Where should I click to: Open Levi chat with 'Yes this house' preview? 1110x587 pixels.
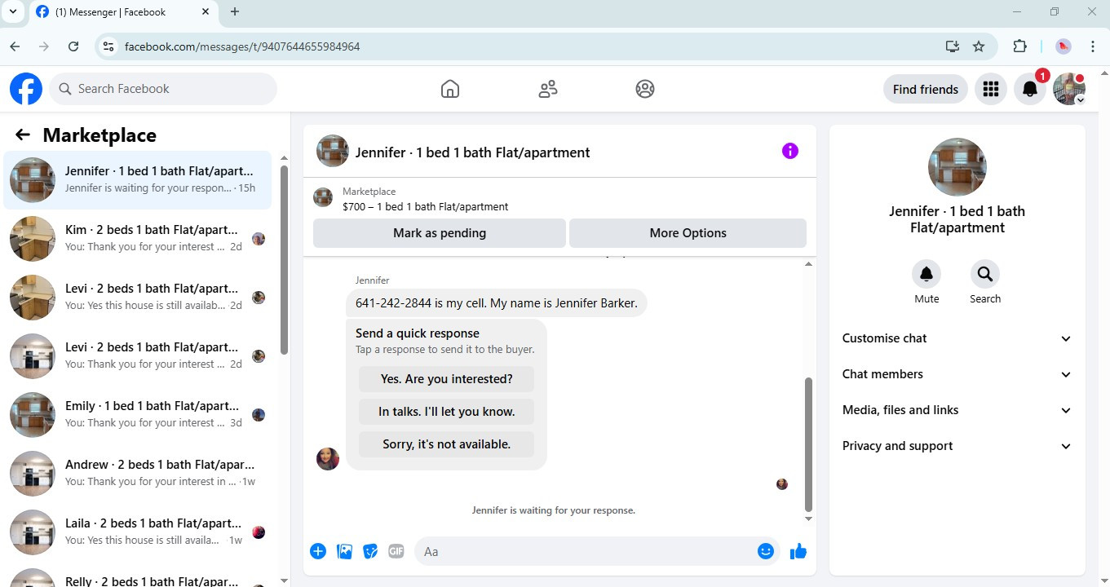tap(138, 298)
